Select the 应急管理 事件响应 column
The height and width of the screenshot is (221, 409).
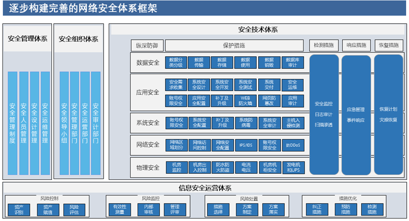(x=356, y=115)
